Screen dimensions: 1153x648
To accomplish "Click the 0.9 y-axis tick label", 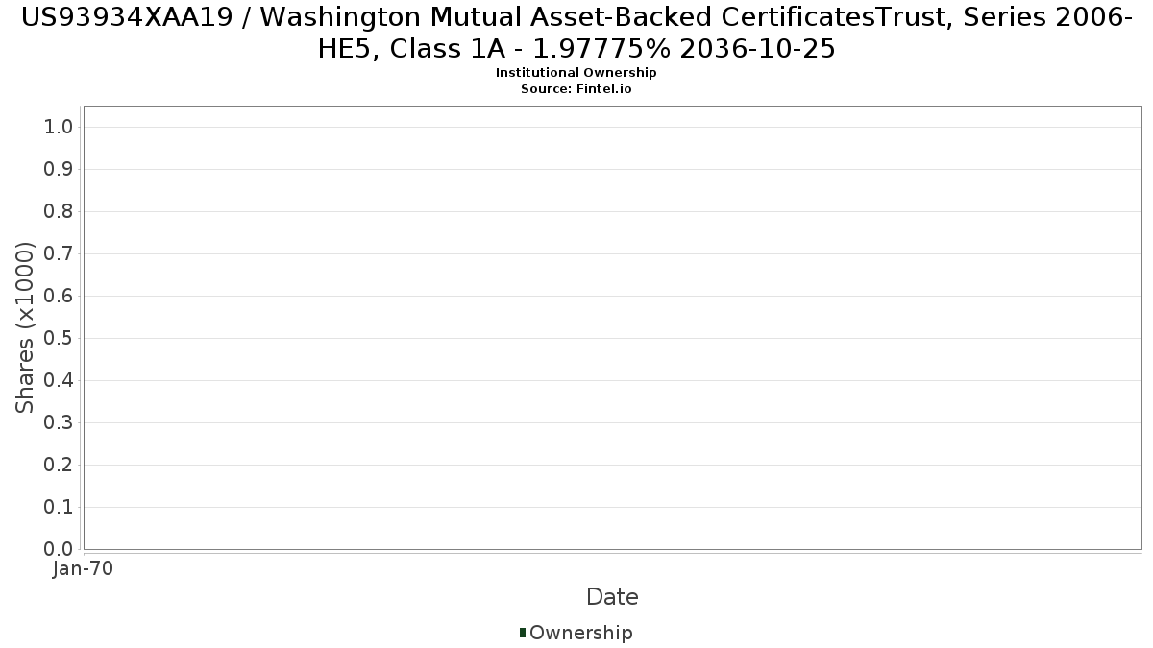I will [59, 169].
